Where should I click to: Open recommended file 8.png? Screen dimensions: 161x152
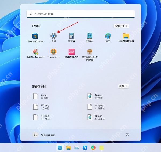click(41, 96)
